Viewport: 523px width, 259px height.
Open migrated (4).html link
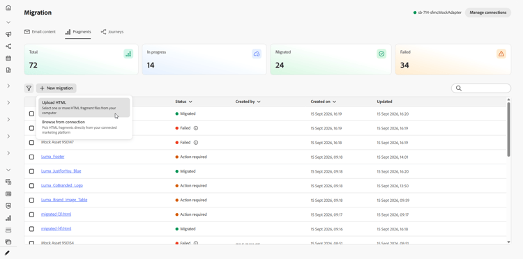(56, 228)
